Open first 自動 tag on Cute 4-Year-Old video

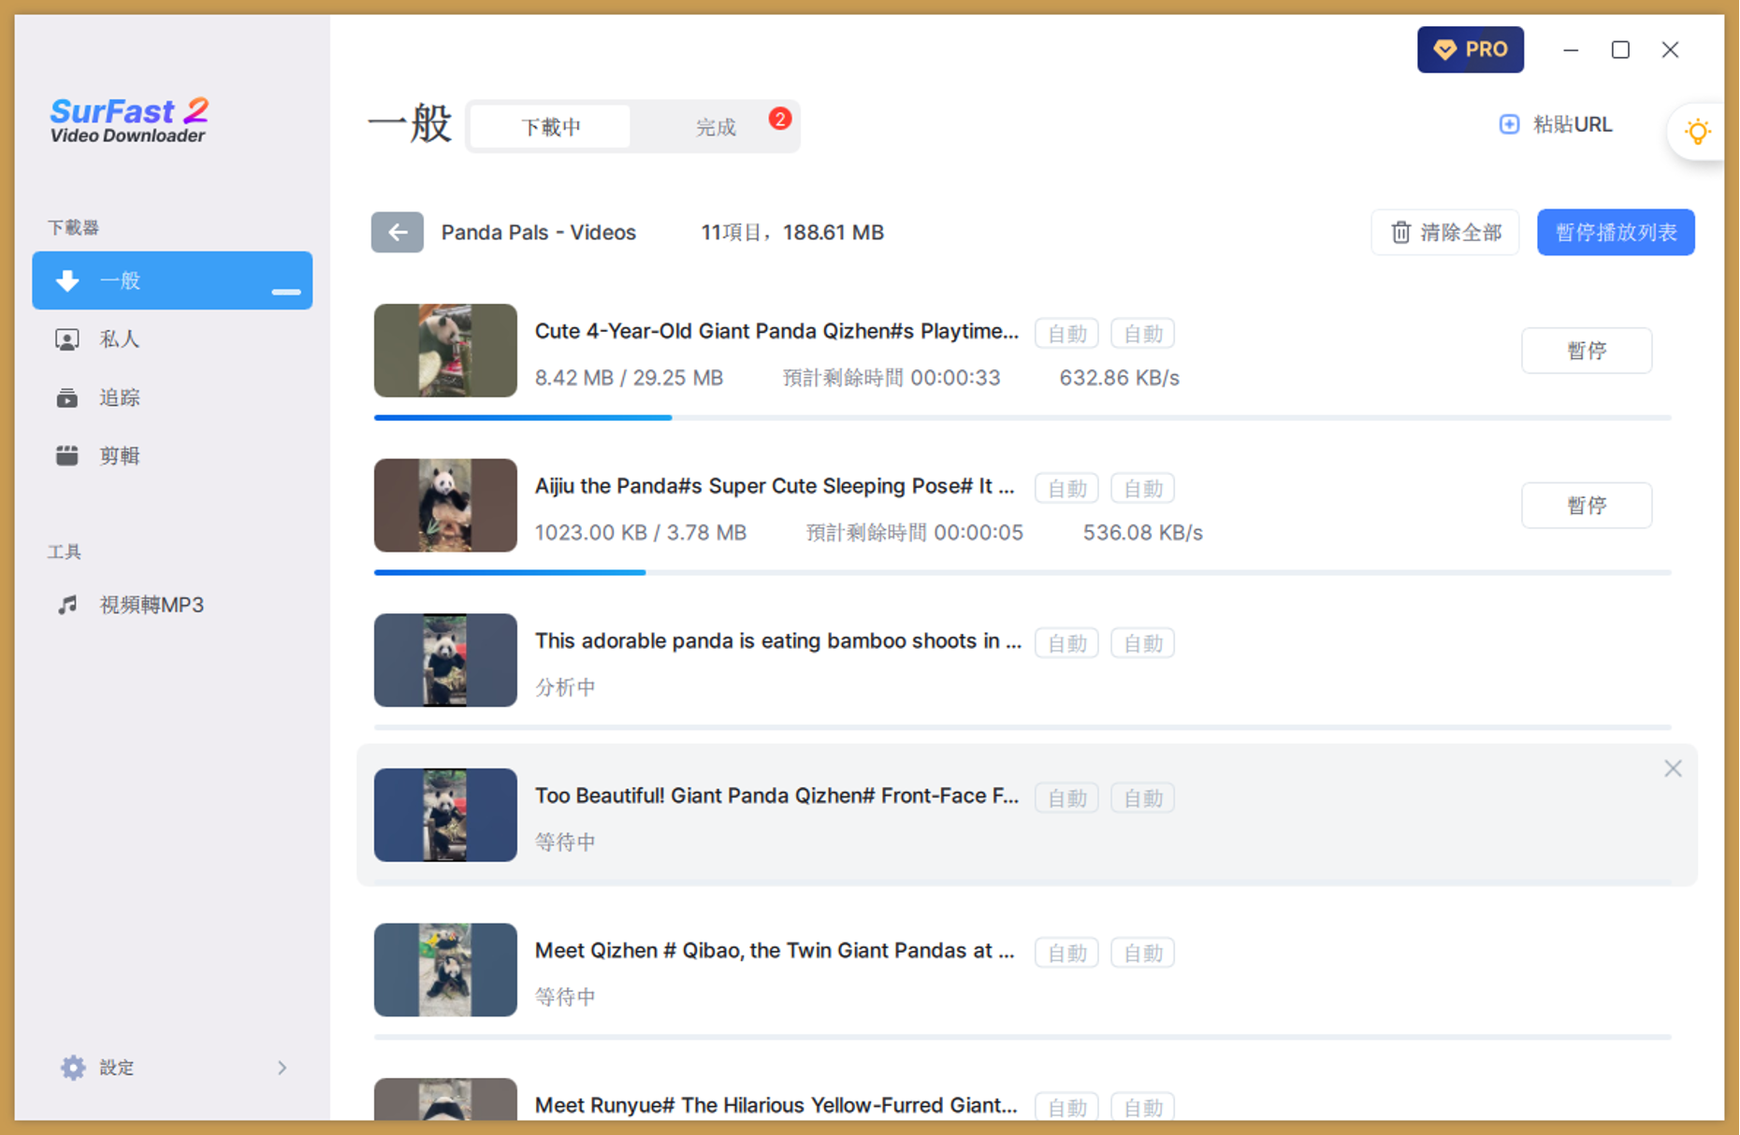[1066, 334]
